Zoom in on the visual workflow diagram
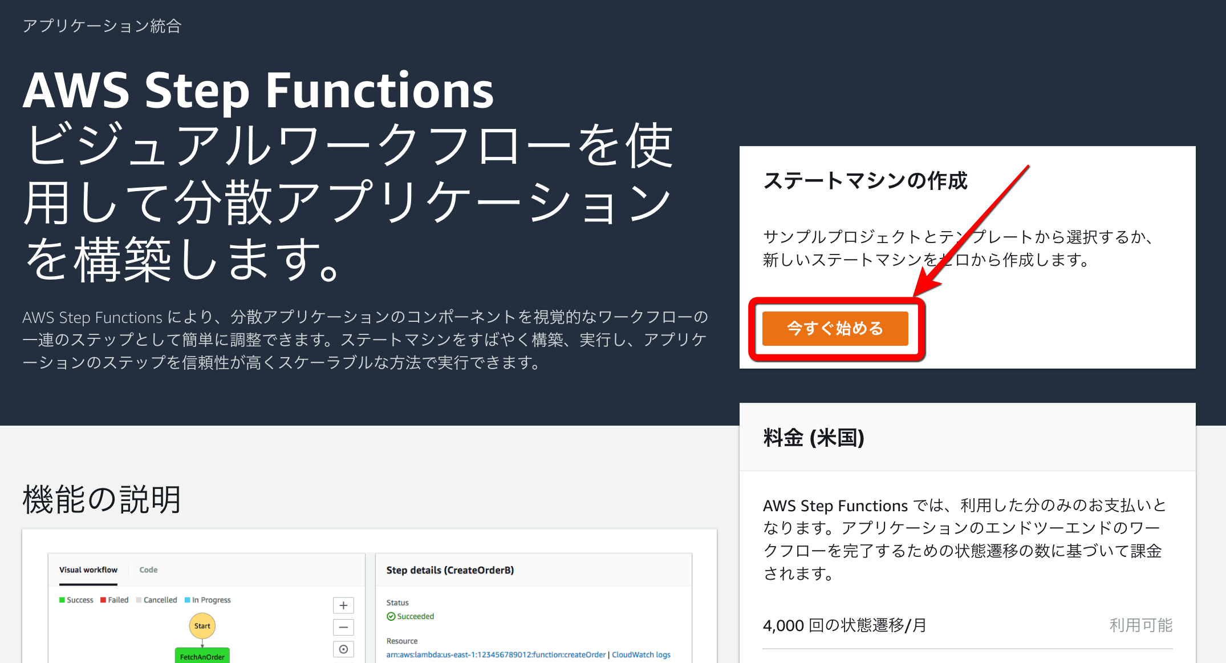The image size is (1226, 663). [343, 605]
